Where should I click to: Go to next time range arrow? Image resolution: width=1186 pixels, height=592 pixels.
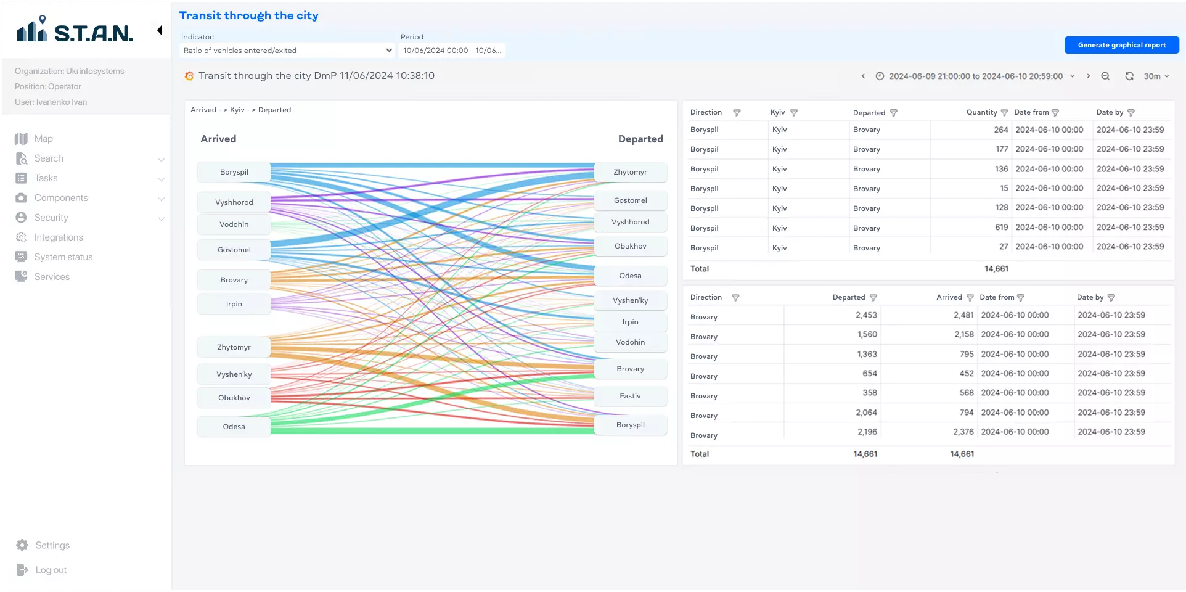1088,76
